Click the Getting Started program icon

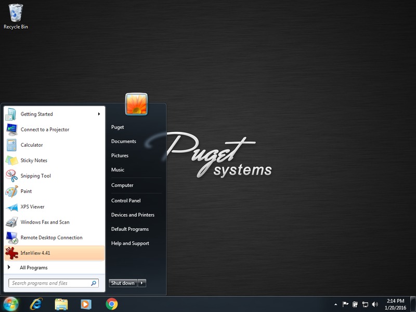[x=11, y=114]
